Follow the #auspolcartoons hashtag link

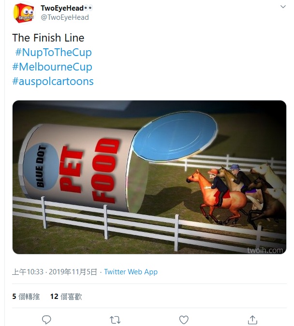[x=53, y=81]
